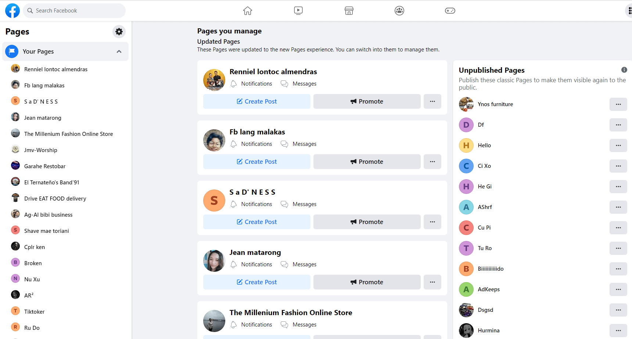The image size is (632, 339).
Task: Open more options for Renniel lontoc almendras
Action: [x=432, y=101]
